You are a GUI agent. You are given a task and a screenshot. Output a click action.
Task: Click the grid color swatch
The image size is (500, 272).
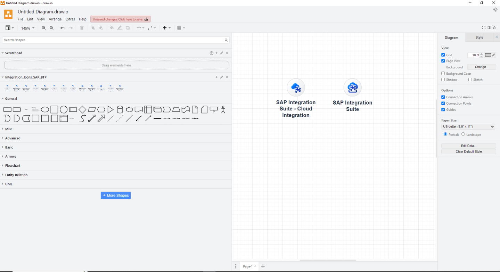click(488, 55)
